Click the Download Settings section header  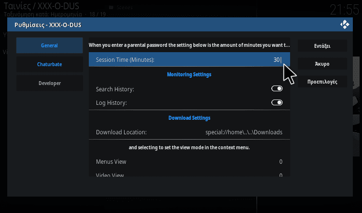[189, 118]
